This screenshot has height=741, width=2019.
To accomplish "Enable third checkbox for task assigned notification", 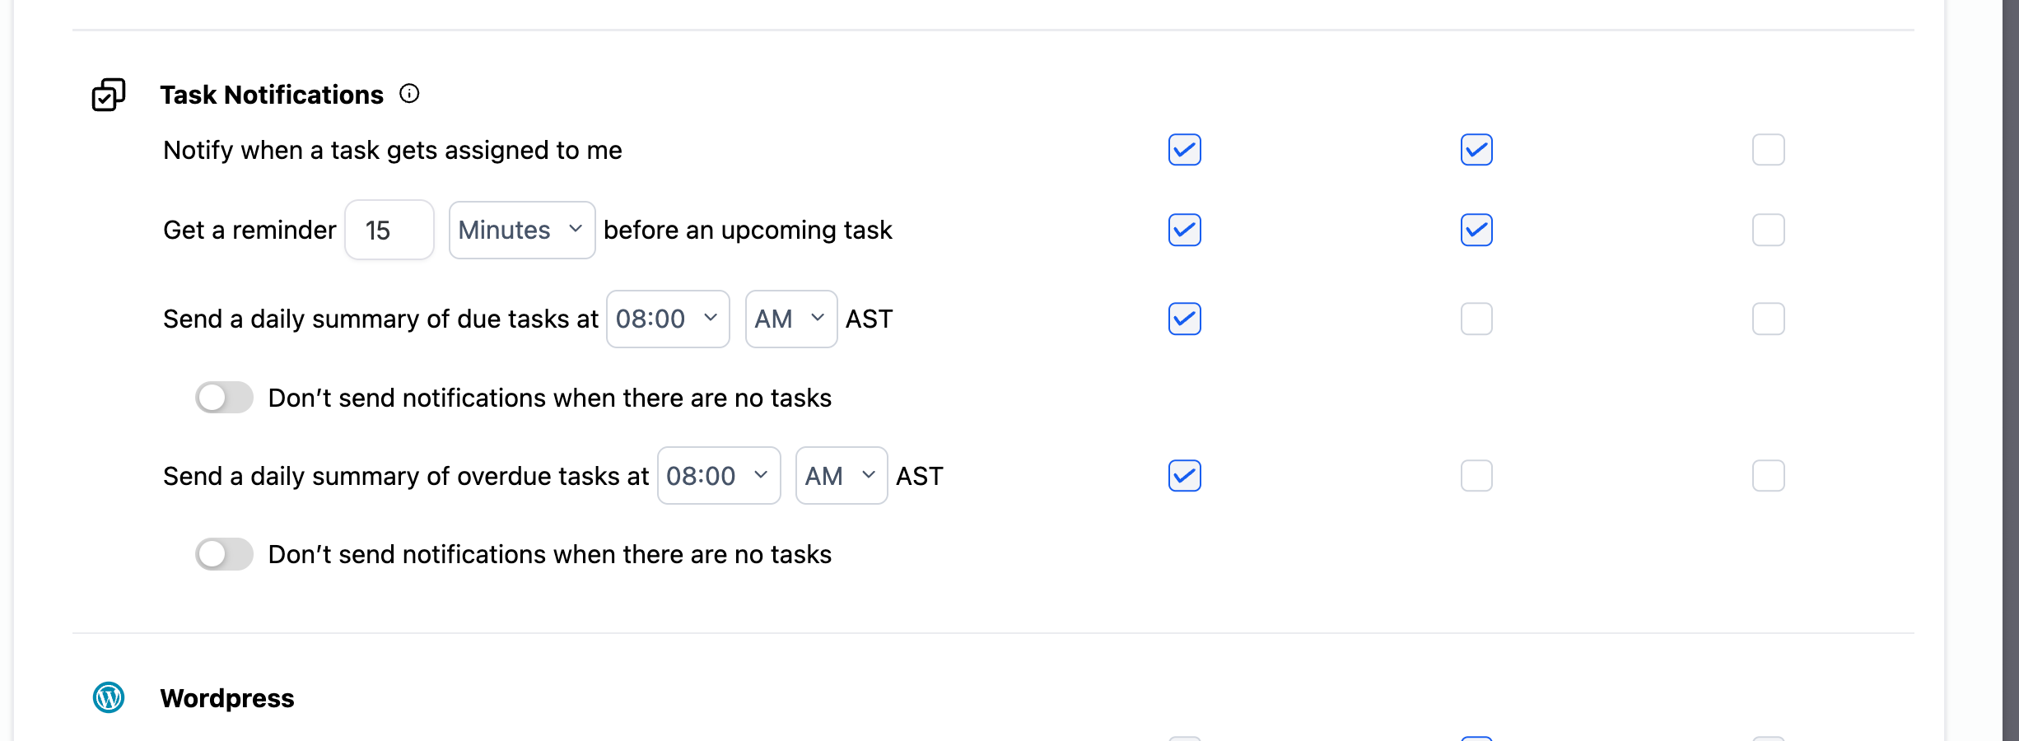I will [x=1768, y=150].
